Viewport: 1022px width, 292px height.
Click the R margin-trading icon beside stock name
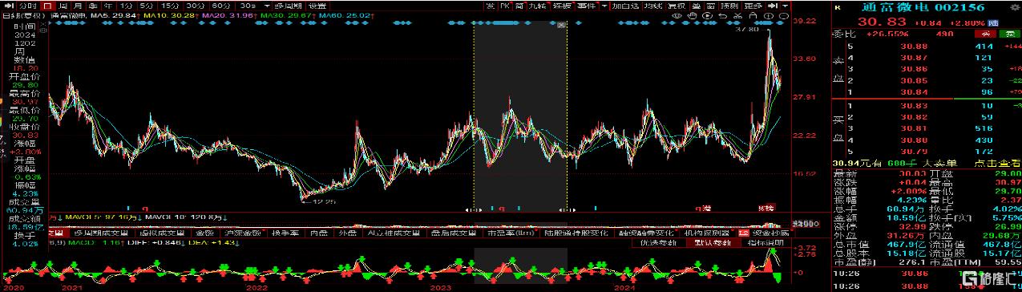click(x=837, y=7)
